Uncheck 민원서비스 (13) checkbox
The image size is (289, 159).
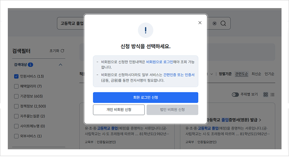click(x=16, y=76)
